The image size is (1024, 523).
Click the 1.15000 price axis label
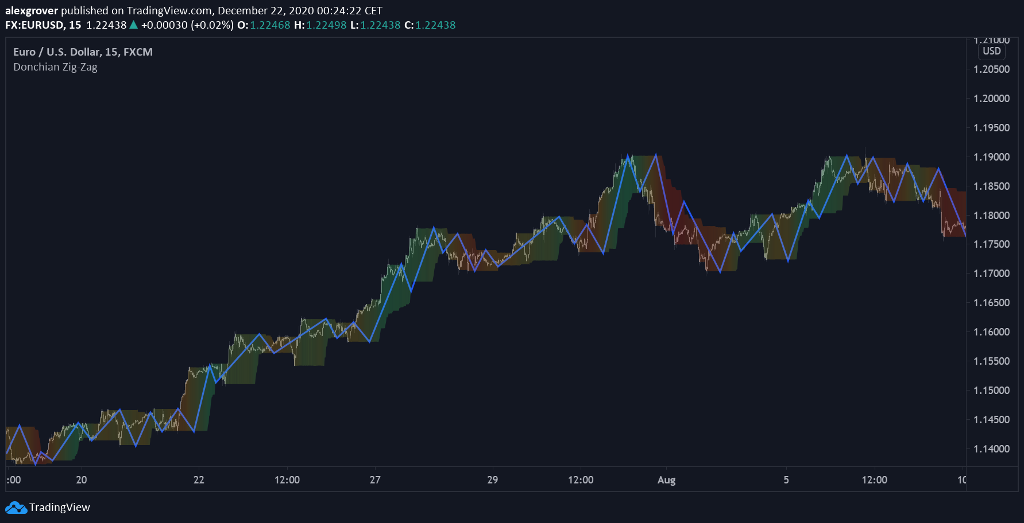click(x=991, y=391)
